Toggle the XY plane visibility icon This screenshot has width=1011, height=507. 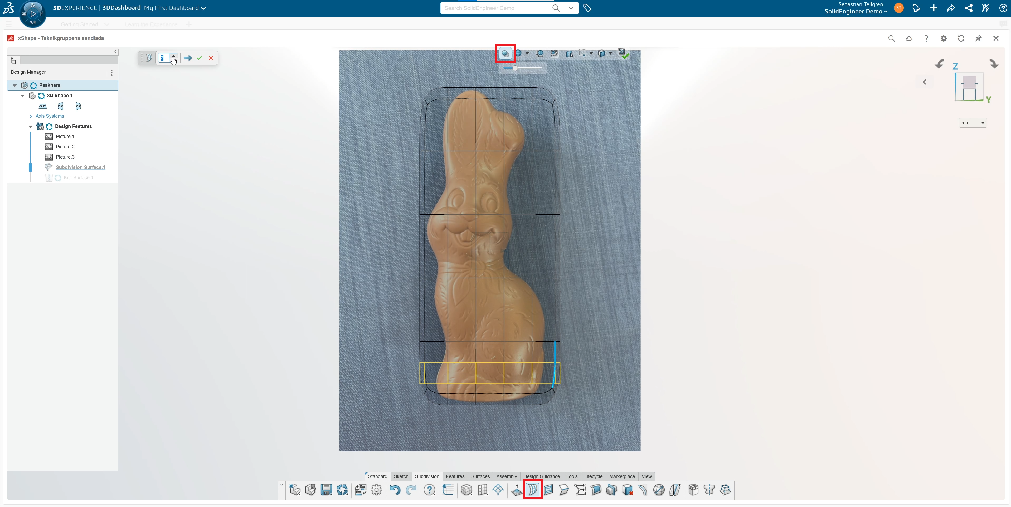[43, 106]
